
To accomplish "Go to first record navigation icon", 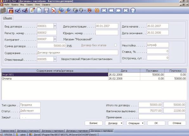I will [104, 11].
